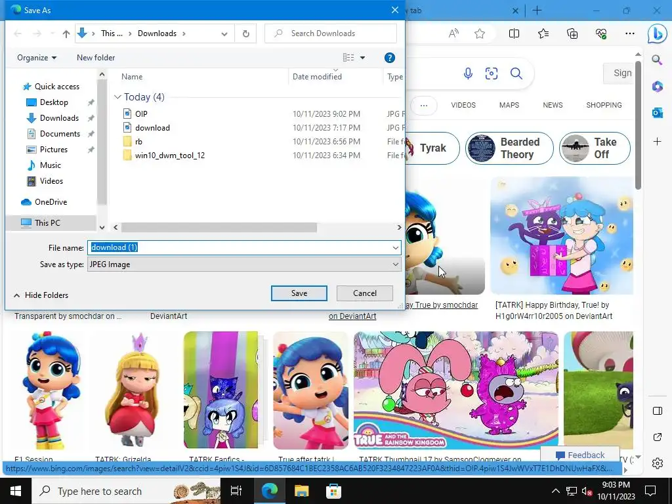Click Edge Read aloud icon
This screenshot has height=504, width=672.
pyautogui.click(x=453, y=33)
